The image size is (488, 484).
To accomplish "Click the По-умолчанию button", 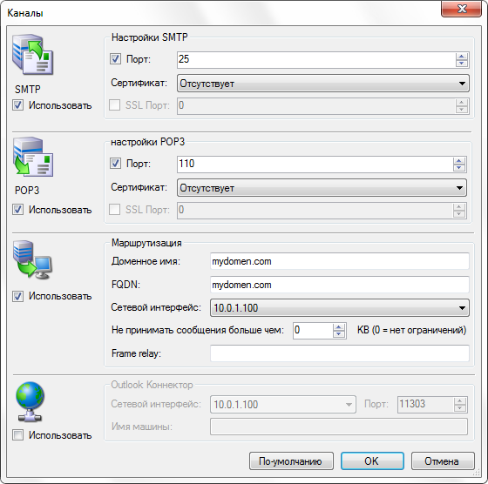I will pyautogui.click(x=291, y=461).
